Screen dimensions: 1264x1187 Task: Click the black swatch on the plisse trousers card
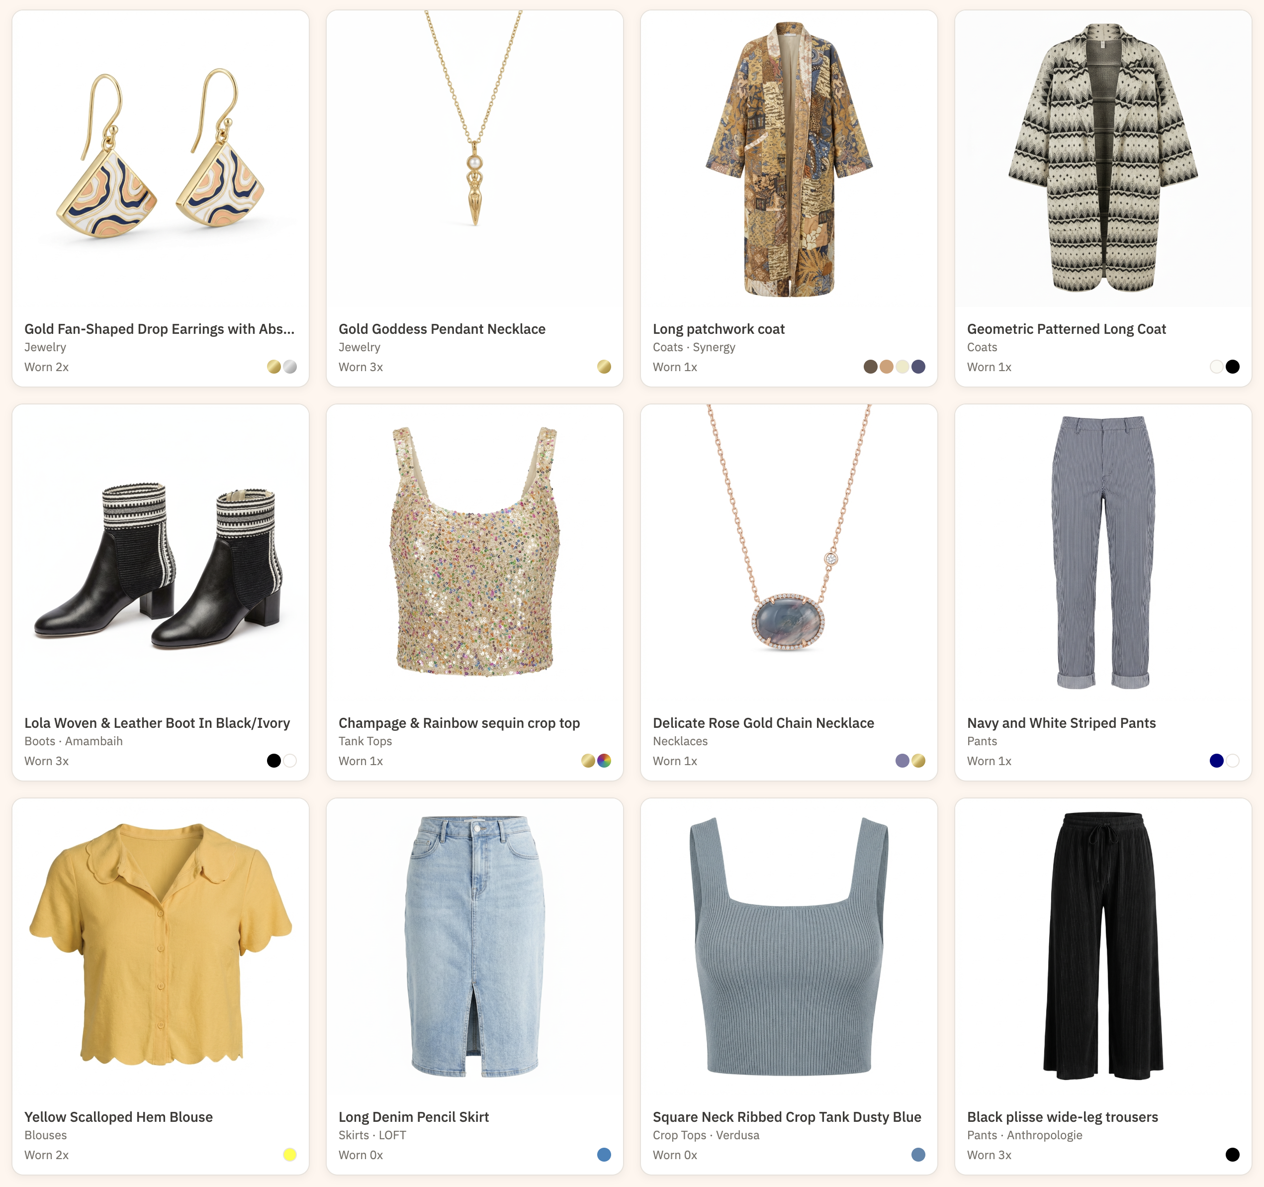click(1234, 1155)
